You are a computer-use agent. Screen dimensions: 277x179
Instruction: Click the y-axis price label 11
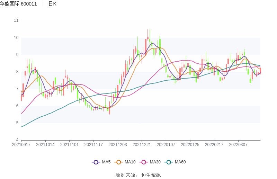[x=16, y=20]
